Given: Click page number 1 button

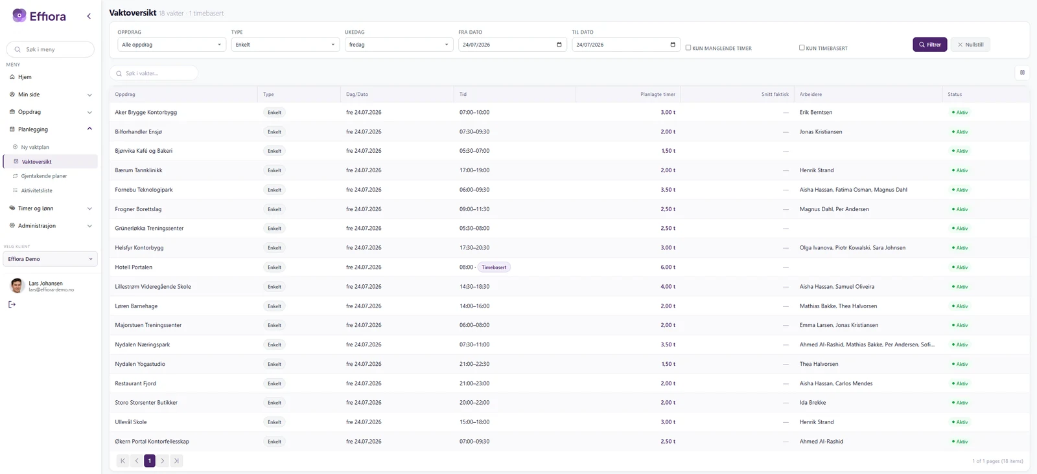Looking at the screenshot, I should (x=150, y=461).
